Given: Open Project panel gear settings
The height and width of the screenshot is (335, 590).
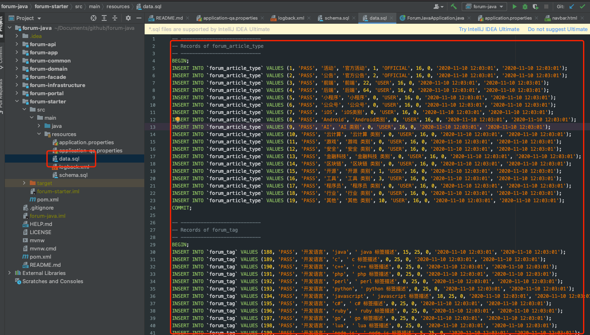Looking at the screenshot, I should click(128, 18).
